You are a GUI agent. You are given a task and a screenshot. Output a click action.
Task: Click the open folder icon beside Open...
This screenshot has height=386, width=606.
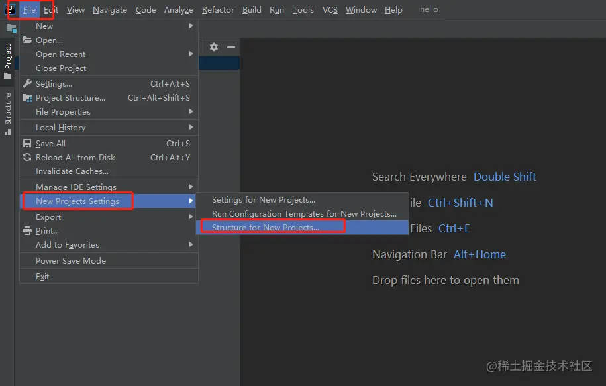(x=27, y=40)
